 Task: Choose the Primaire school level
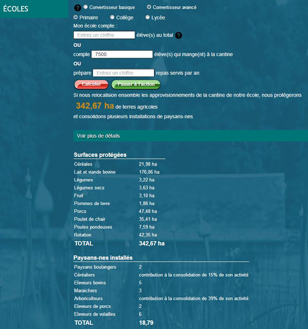click(x=75, y=17)
